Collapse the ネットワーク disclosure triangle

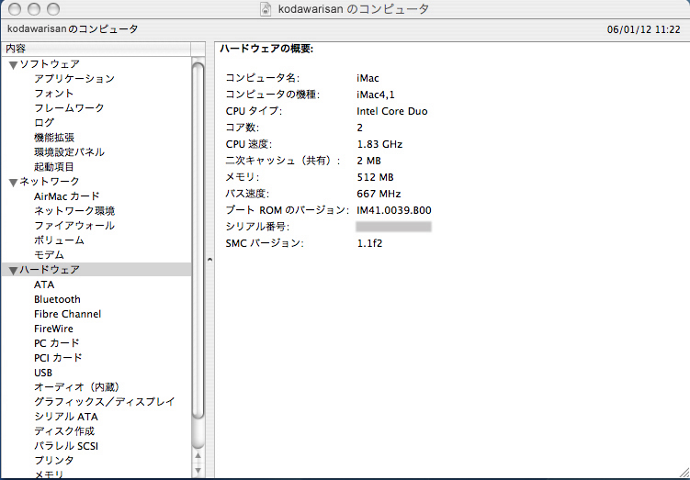(13, 182)
